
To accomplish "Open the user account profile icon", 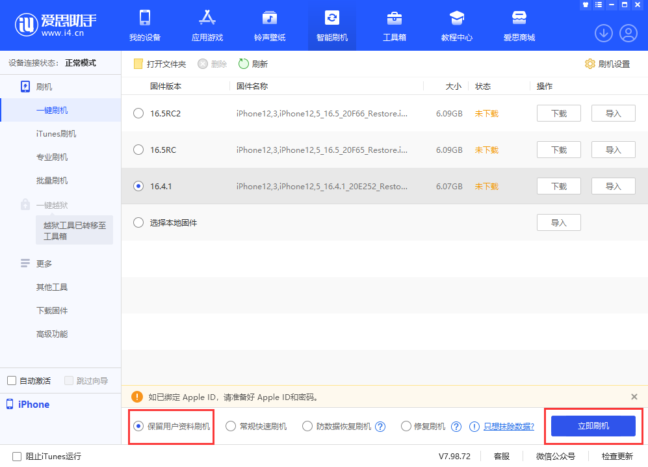I will (x=629, y=33).
